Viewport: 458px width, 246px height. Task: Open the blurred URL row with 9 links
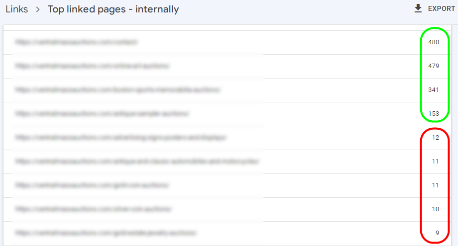[x=227, y=233]
